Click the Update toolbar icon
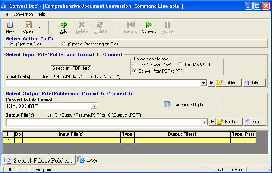This screenshot has width=272, height=173. coord(100,25)
